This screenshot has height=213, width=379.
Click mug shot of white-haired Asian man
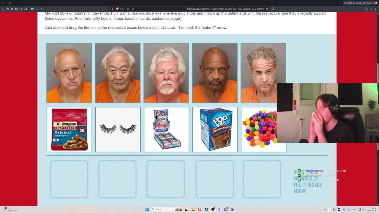(118, 73)
